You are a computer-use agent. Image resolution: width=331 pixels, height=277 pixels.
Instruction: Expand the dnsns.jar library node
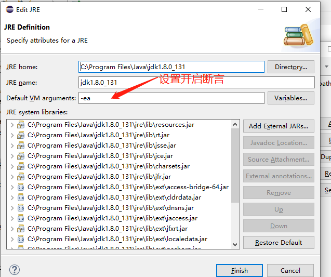click(12, 208)
